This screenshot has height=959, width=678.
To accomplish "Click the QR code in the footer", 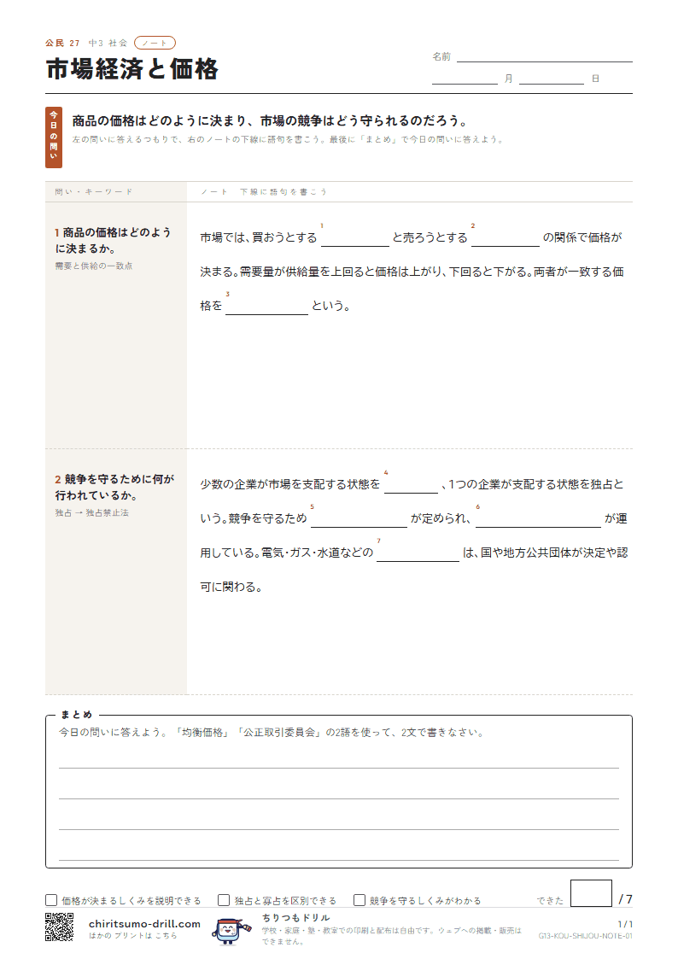I will click(59, 927).
